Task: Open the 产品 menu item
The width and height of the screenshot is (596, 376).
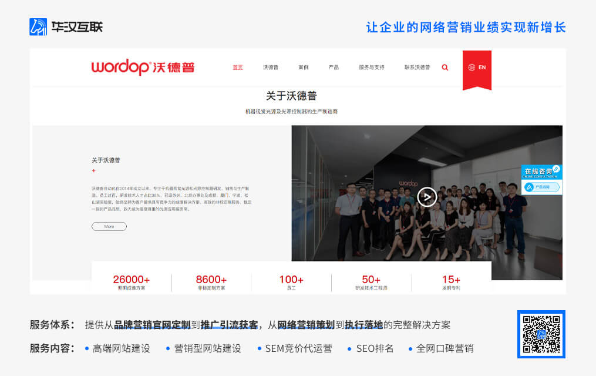Action: click(334, 68)
